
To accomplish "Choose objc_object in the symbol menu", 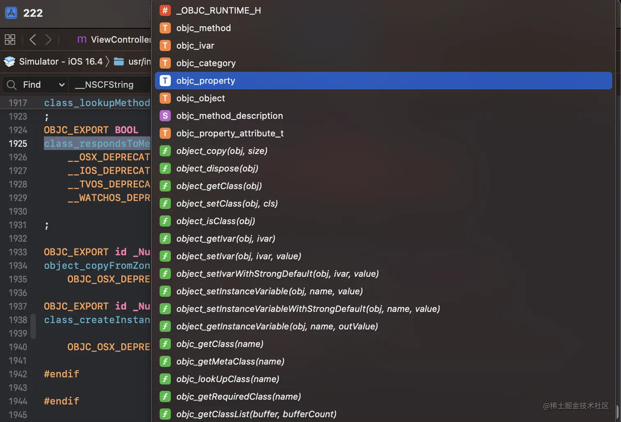I will [x=383, y=98].
